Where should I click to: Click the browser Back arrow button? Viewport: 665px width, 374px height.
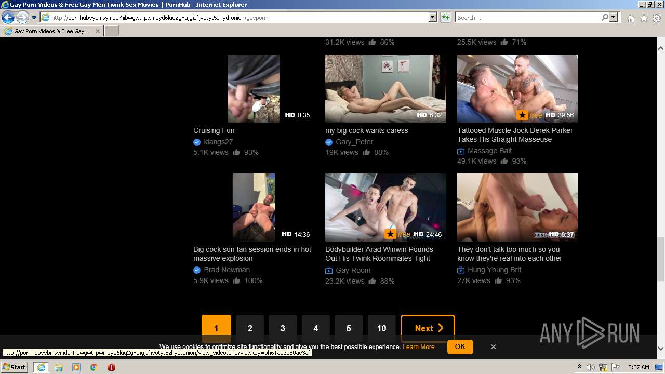8,18
